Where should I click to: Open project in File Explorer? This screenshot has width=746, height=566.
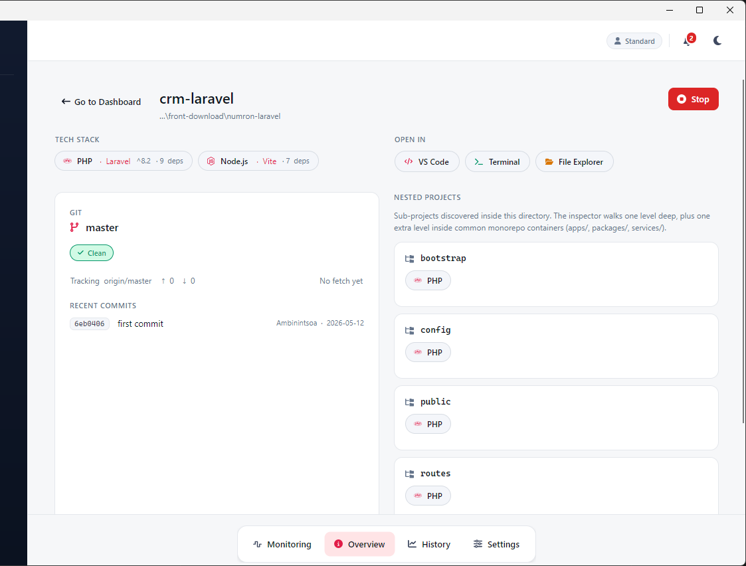[x=574, y=161]
